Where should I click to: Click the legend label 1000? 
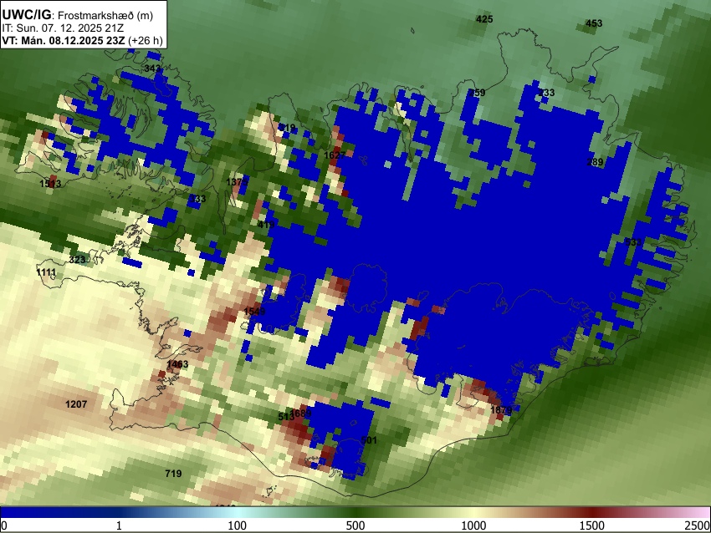pos(473,525)
